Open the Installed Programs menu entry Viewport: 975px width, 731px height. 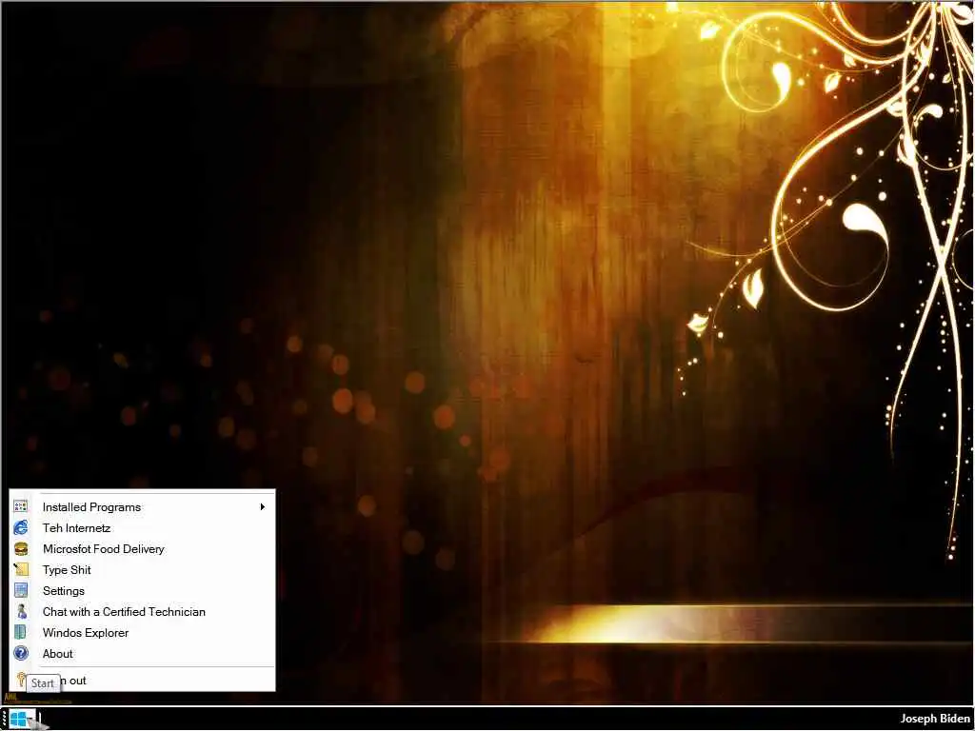[142, 506]
